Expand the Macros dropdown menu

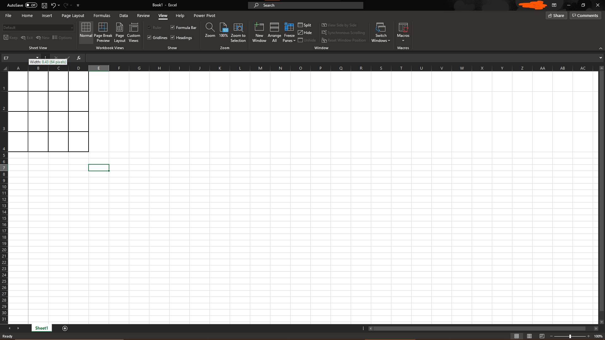click(403, 40)
